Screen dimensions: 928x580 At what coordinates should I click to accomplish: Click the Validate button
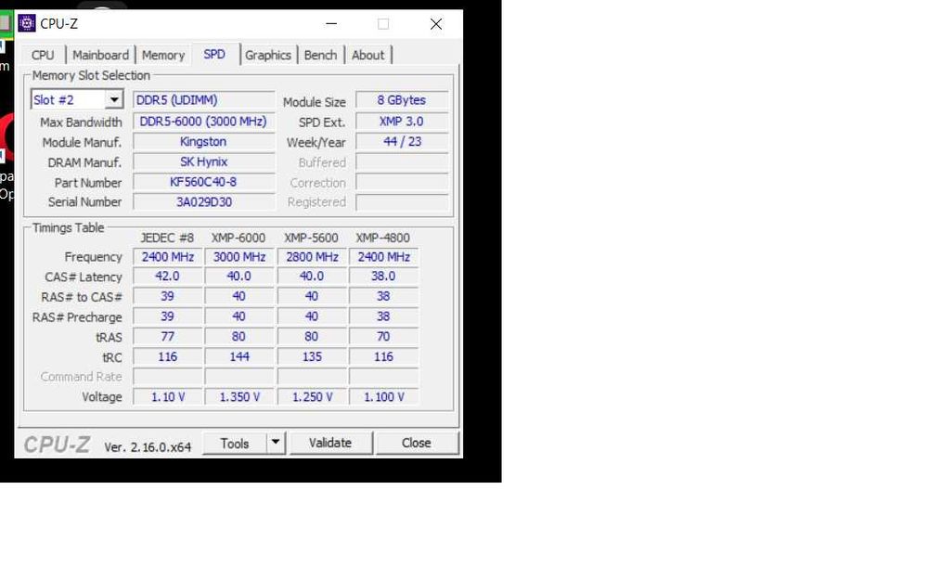click(x=330, y=443)
